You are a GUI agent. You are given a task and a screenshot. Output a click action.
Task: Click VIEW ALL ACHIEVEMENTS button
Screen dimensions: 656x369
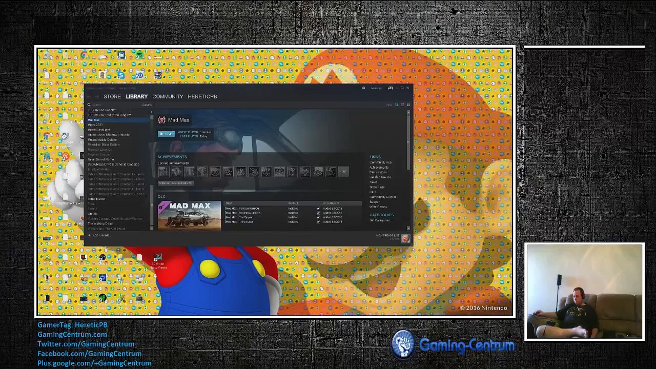(175, 183)
